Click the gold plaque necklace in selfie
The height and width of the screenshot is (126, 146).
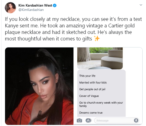40,114
